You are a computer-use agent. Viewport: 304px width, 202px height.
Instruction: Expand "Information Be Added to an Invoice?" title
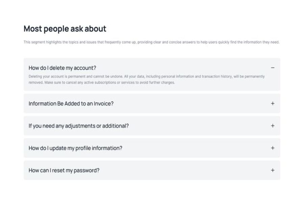(x=71, y=104)
